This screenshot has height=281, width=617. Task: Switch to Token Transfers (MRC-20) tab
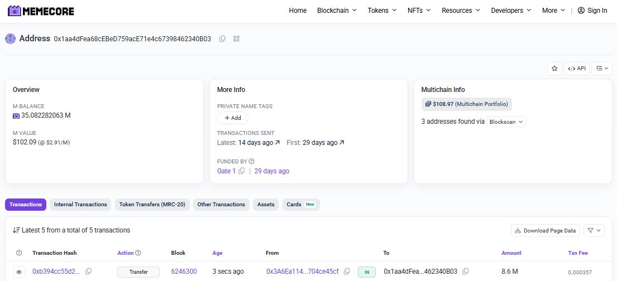[x=152, y=205]
